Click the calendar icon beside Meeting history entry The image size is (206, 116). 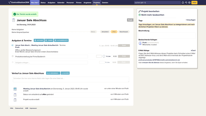(15, 89)
